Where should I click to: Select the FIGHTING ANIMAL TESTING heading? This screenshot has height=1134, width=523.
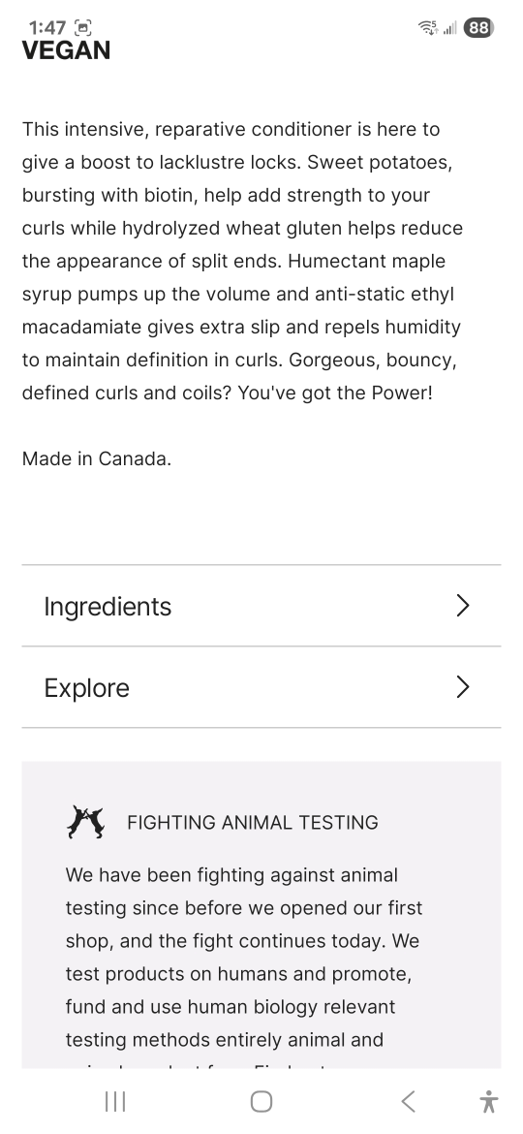(252, 822)
